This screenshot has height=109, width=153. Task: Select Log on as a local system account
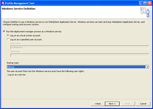pyautogui.click(x=8, y=36)
